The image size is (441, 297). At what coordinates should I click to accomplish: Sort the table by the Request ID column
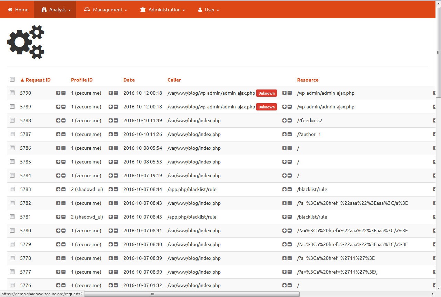click(36, 80)
